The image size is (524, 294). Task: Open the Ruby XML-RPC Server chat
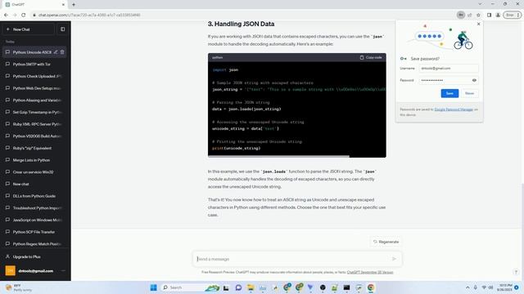click(x=34, y=124)
